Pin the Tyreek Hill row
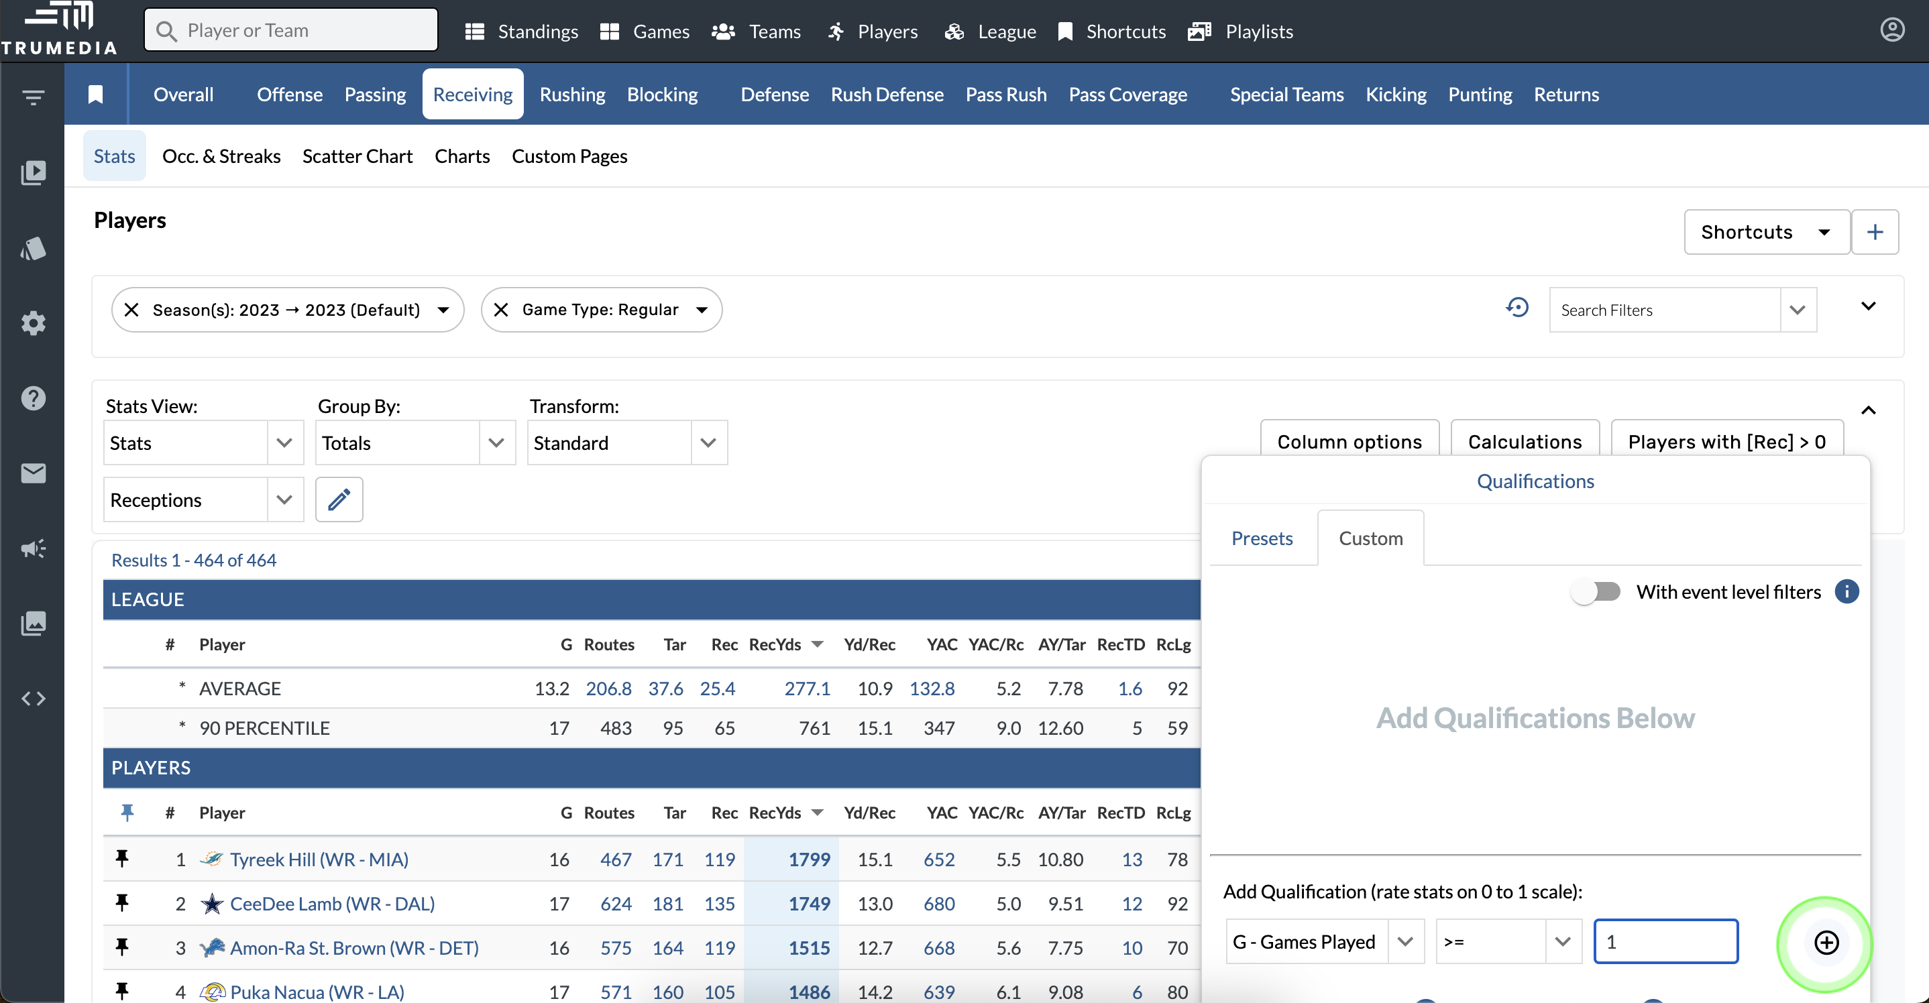 coord(122,859)
